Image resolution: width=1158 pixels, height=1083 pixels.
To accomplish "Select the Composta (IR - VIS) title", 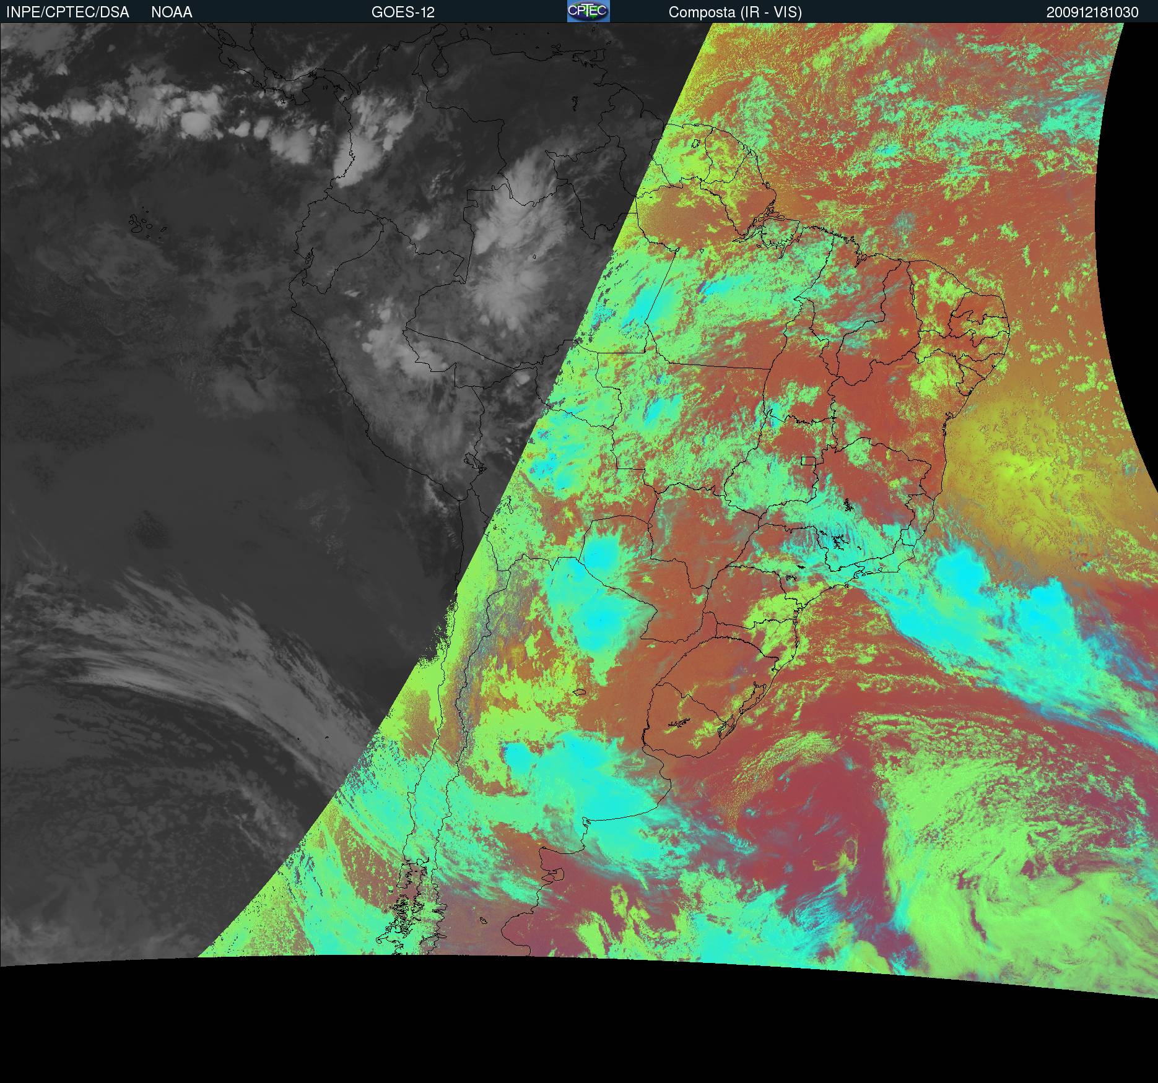I will 735,13.
